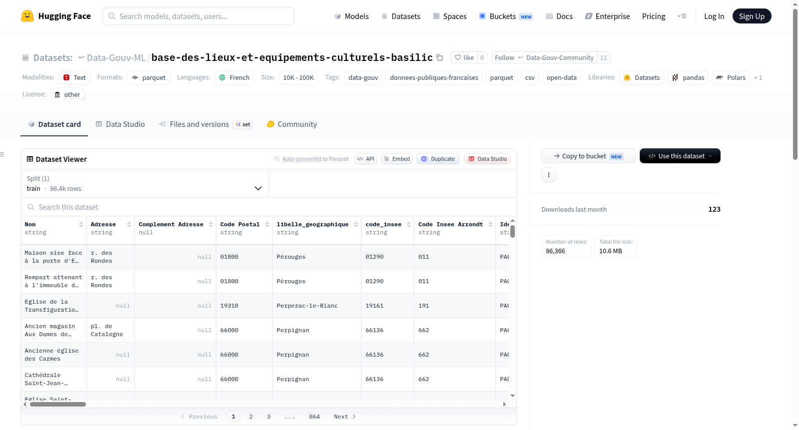Viewport: 799px width, 430px height.
Task: Sort by the Code Postal column icon
Action: (x=267, y=225)
